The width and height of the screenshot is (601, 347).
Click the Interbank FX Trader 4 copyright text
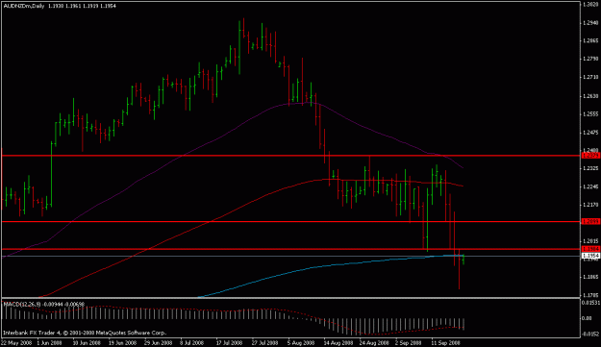[85, 333]
